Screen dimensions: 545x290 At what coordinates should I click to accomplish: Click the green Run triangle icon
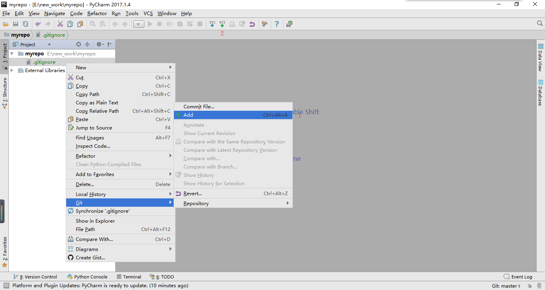click(150, 24)
